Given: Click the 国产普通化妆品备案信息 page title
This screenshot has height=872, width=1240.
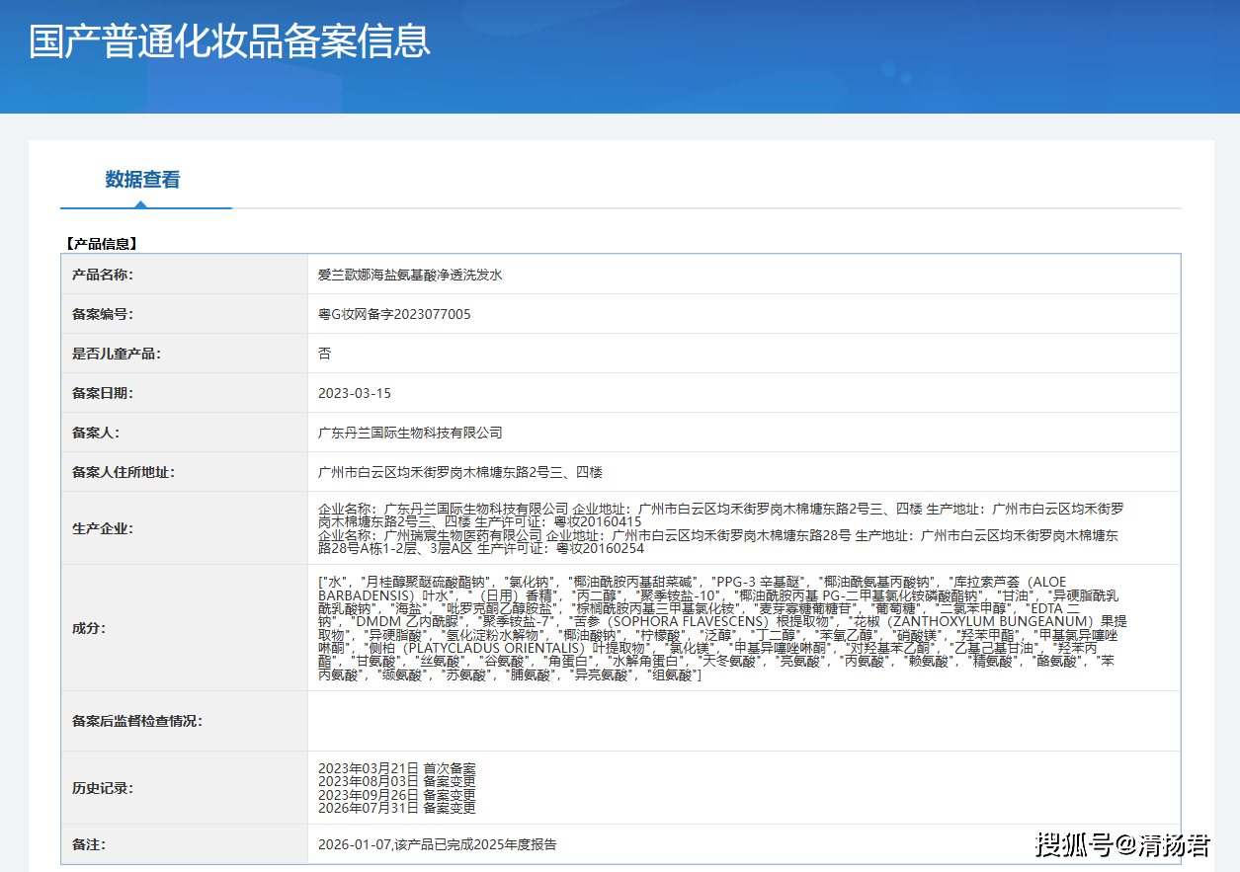Looking at the screenshot, I should pyautogui.click(x=229, y=41).
